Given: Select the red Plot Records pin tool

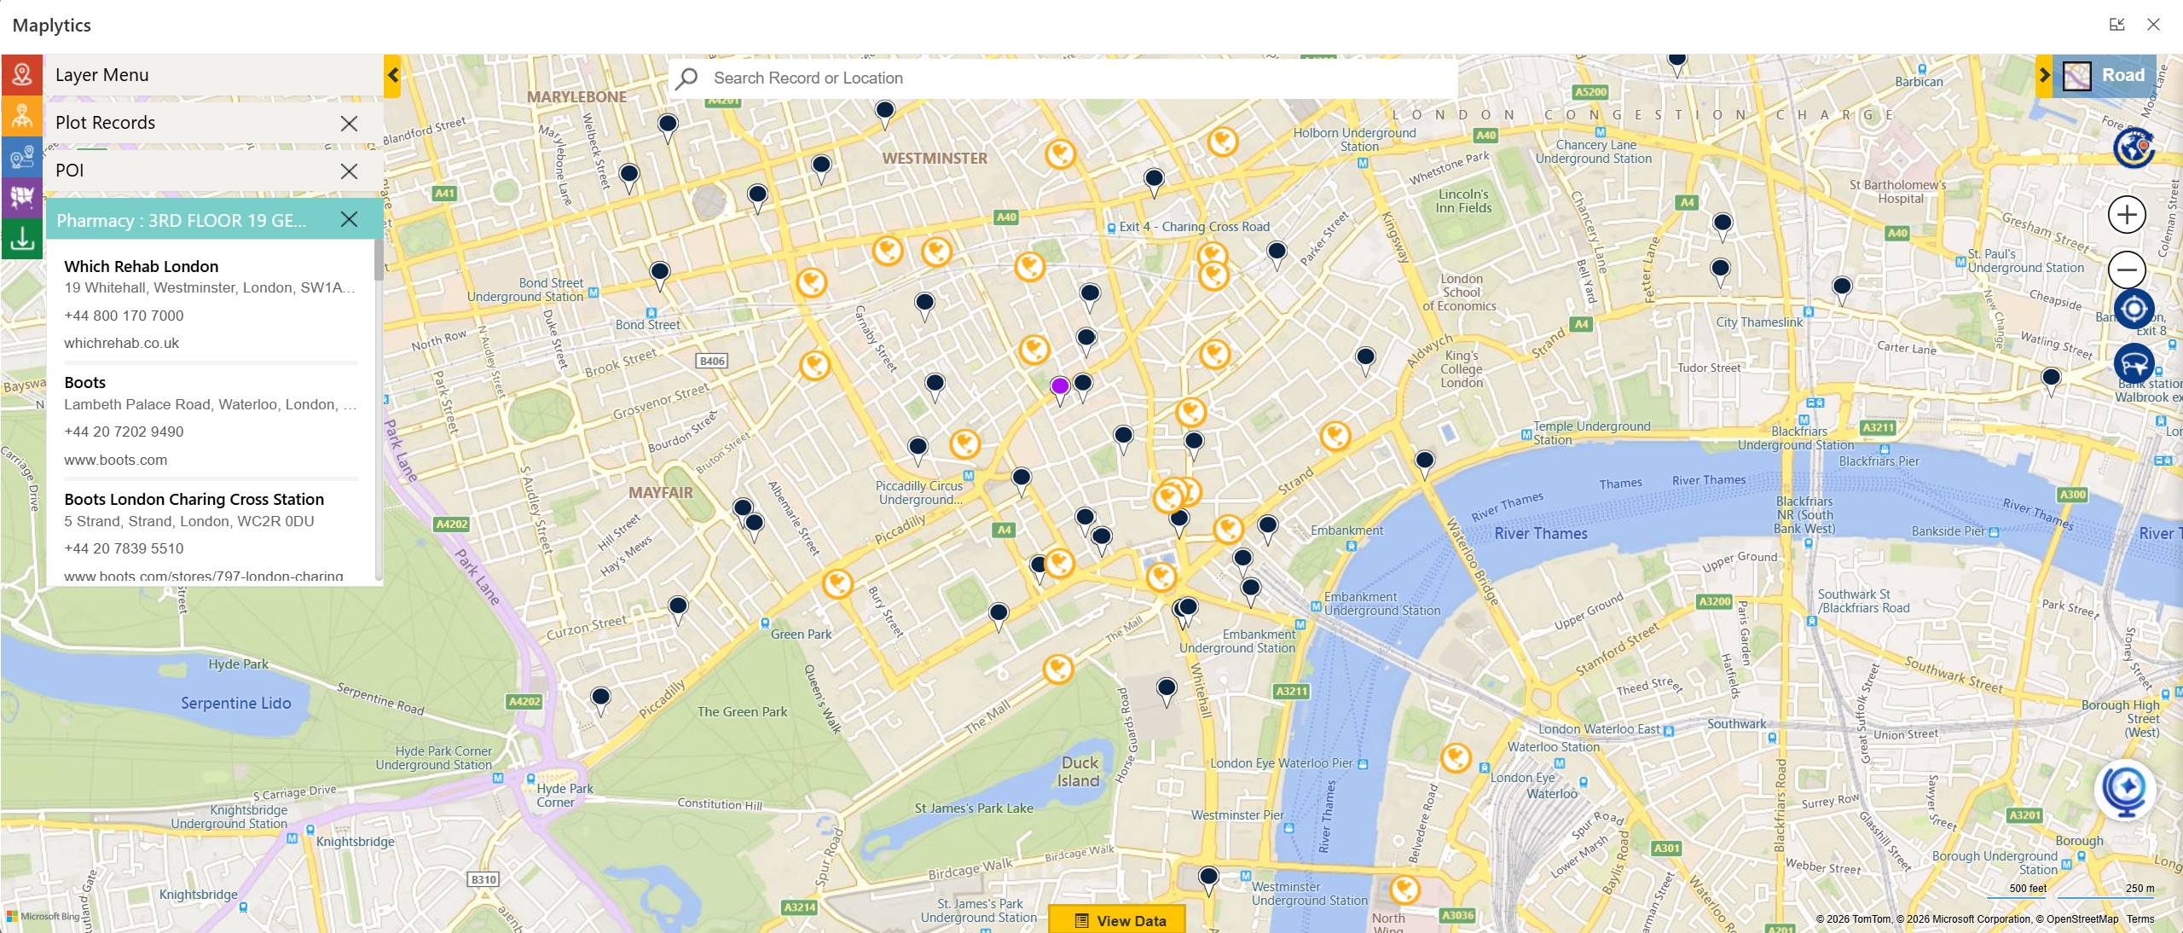Looking at the screenshot, I should (21, 75).
